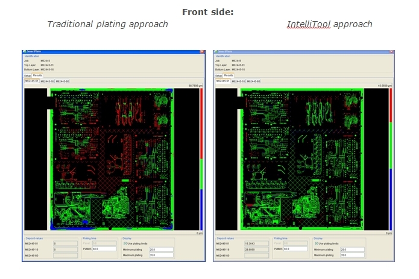
Task: Close the IntelliTool SmartPlate window
Action: coord(391,52)
